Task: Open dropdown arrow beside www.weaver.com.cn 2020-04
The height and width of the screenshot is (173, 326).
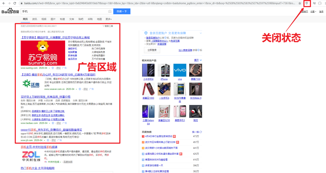Action: pos(76,89)
